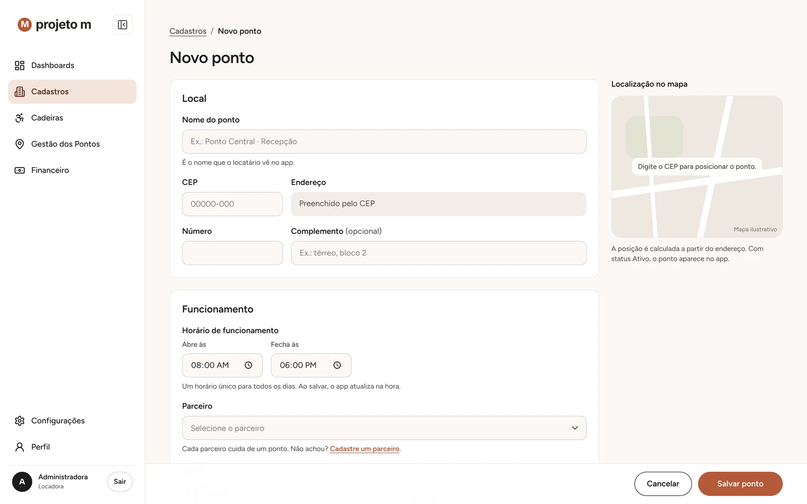Open Gestão dos Pontos section
The image size is (807, 504).
(x=72, y=144)
